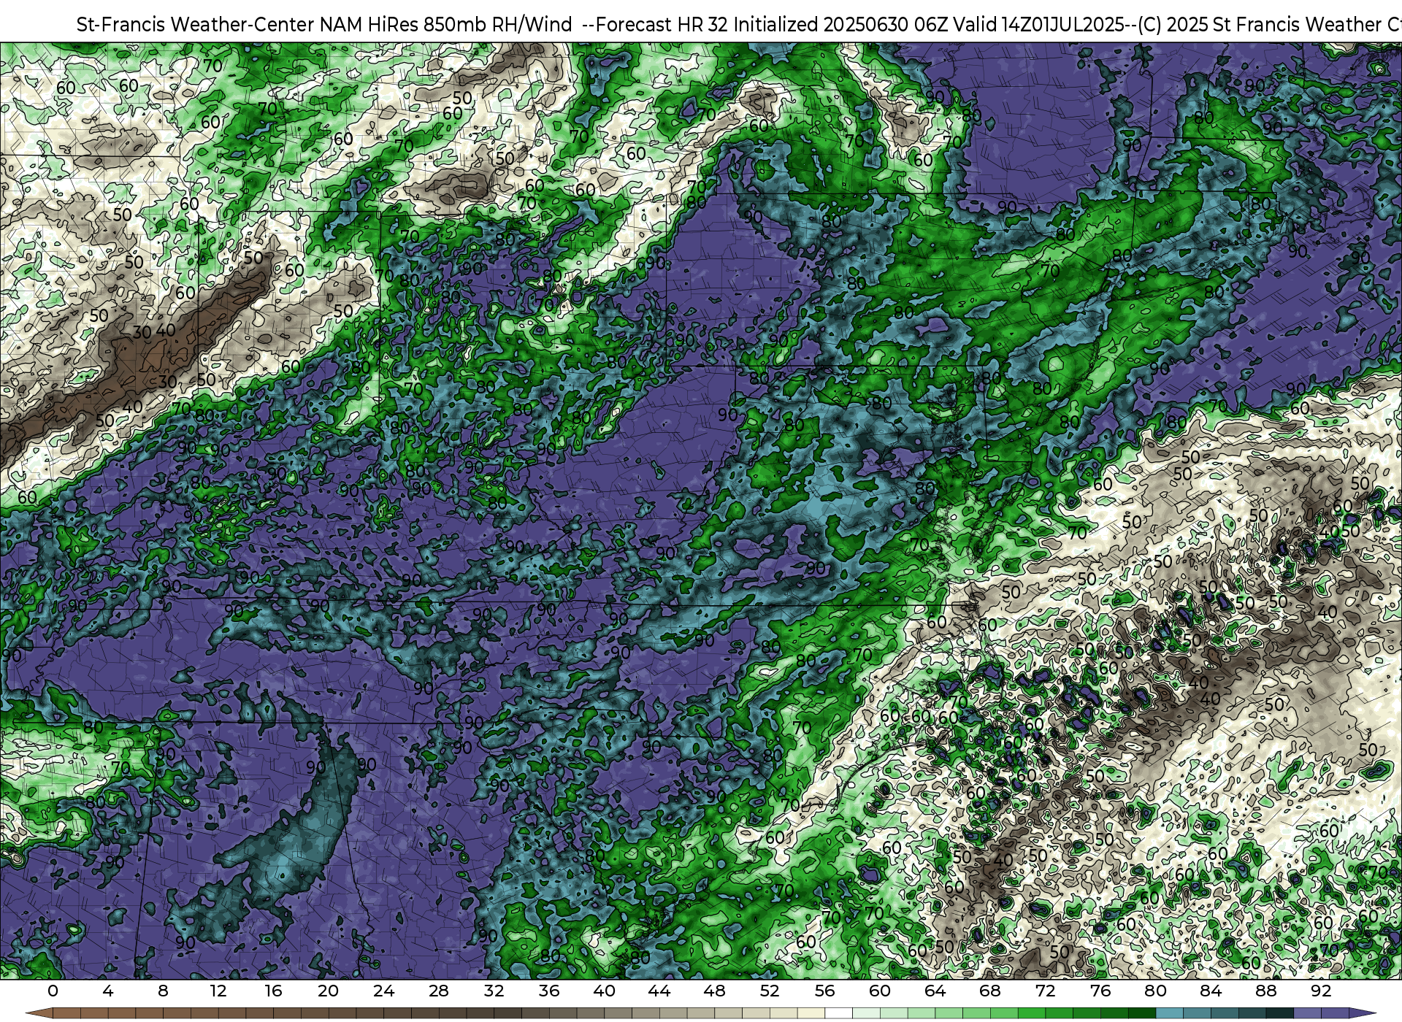1402x1022 pixels.
Task: Click the "(C) 2025 St Francis Weather" copyright text
Action: [1260, 25]
